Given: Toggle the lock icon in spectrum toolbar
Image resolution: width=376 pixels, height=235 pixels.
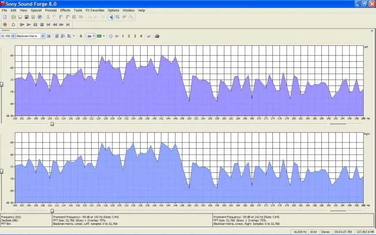Looking at the screenshot, I should click(81, 36).
